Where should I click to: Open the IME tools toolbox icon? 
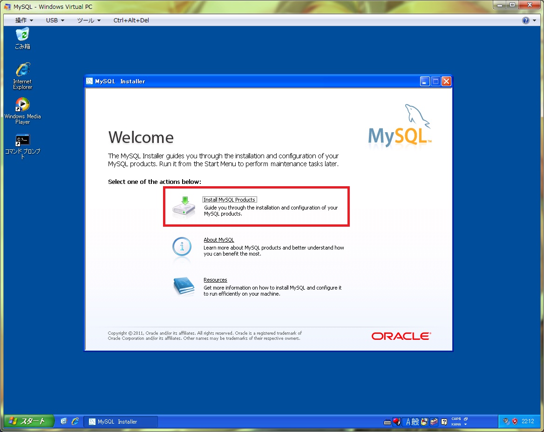click(x=434, y=422)
